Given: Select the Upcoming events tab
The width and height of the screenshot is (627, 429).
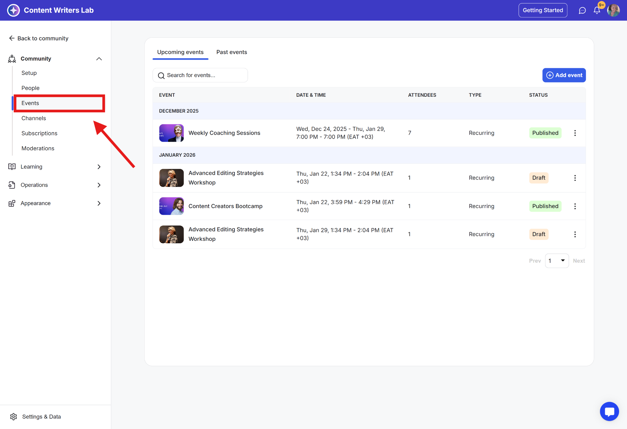Looking at the screenshot, I should [x=180, y=52].
